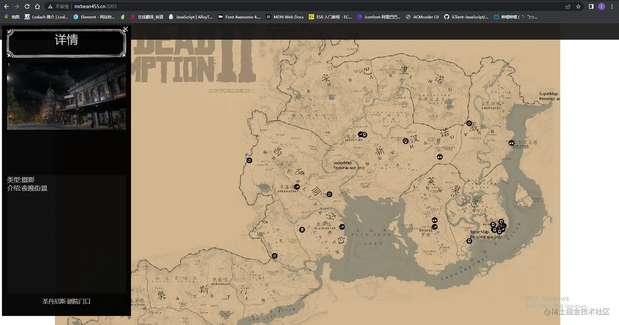Click the 不安全 not-secure warning indicator
This screenshot has width=619, height=325.
tap(59, 7)
